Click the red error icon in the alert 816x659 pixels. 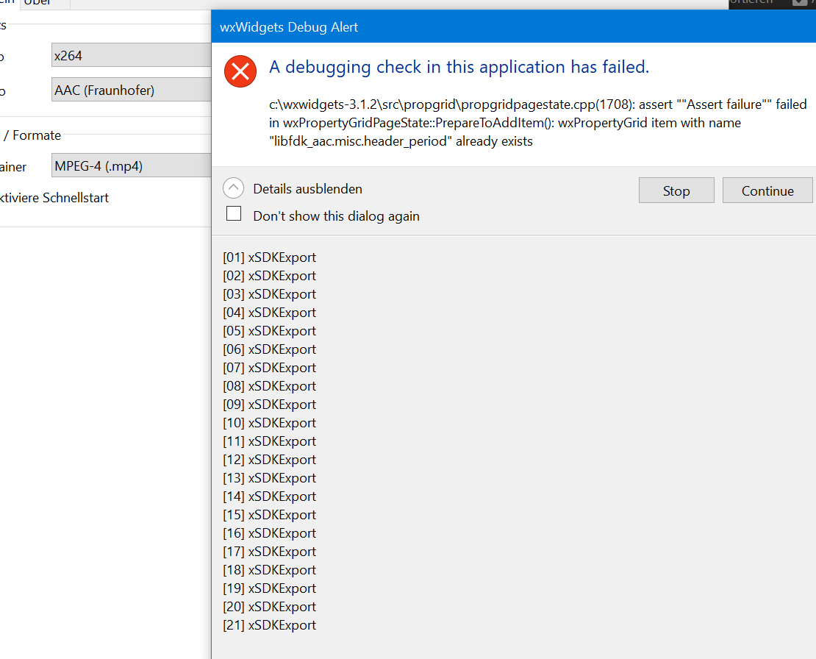coord(240,72)
